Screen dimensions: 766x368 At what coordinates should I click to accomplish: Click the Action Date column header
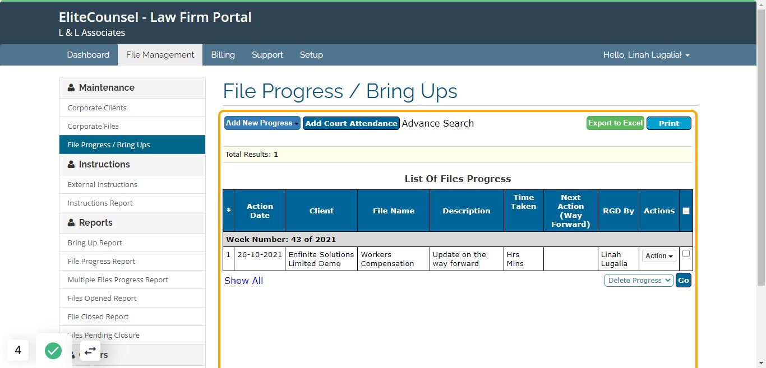point(260,211)
